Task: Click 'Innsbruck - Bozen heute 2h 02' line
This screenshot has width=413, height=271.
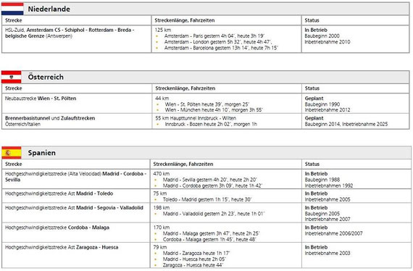Action: pos(211,124)
